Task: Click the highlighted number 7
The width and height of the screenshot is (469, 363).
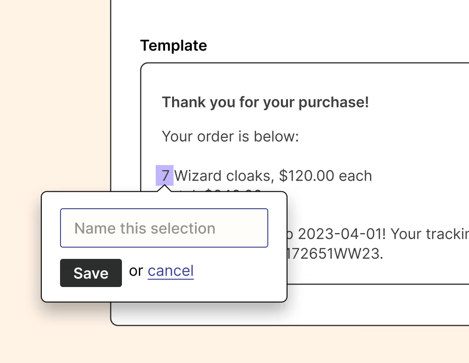Action: 165,176
